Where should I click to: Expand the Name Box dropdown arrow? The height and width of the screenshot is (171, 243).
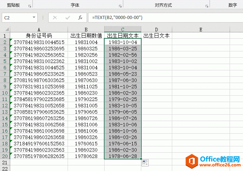pyautogui.click(x=34, y=18)
